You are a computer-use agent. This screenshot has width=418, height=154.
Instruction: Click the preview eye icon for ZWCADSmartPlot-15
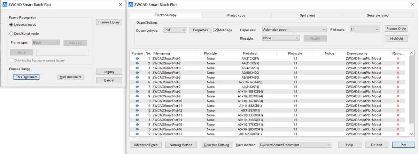click(x=137, y=124)
